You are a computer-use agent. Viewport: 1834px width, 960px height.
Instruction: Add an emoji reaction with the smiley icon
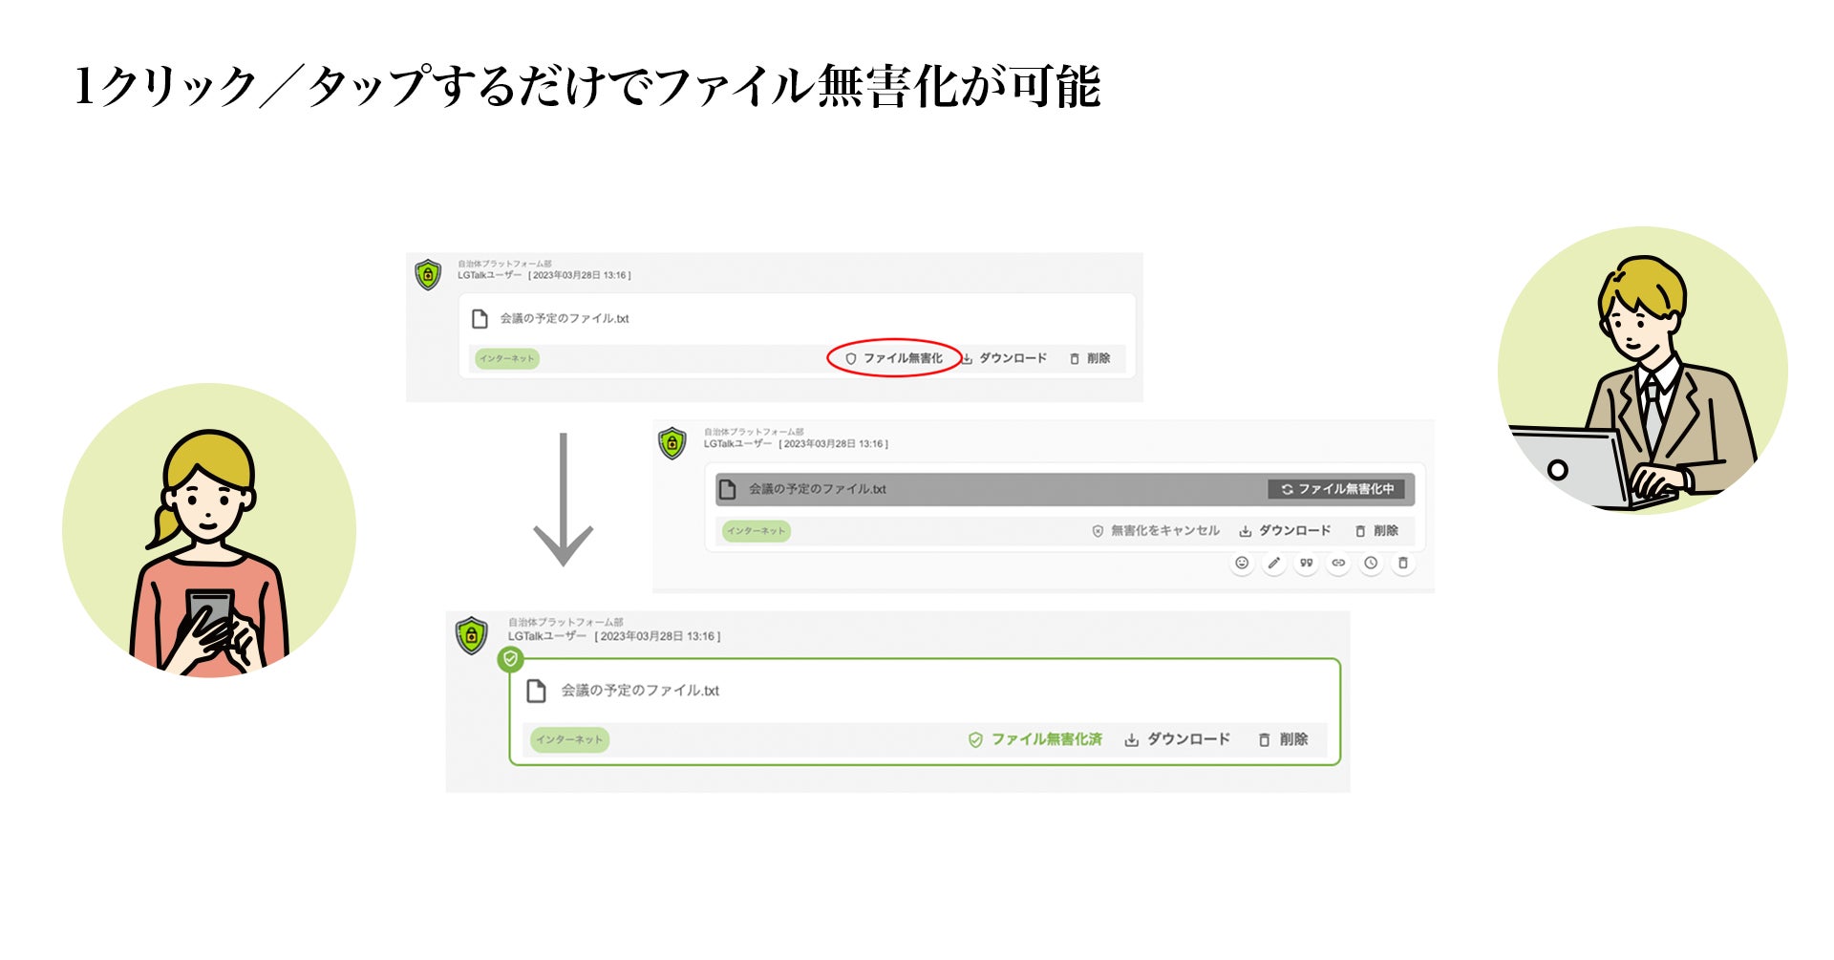point(1242,564)
